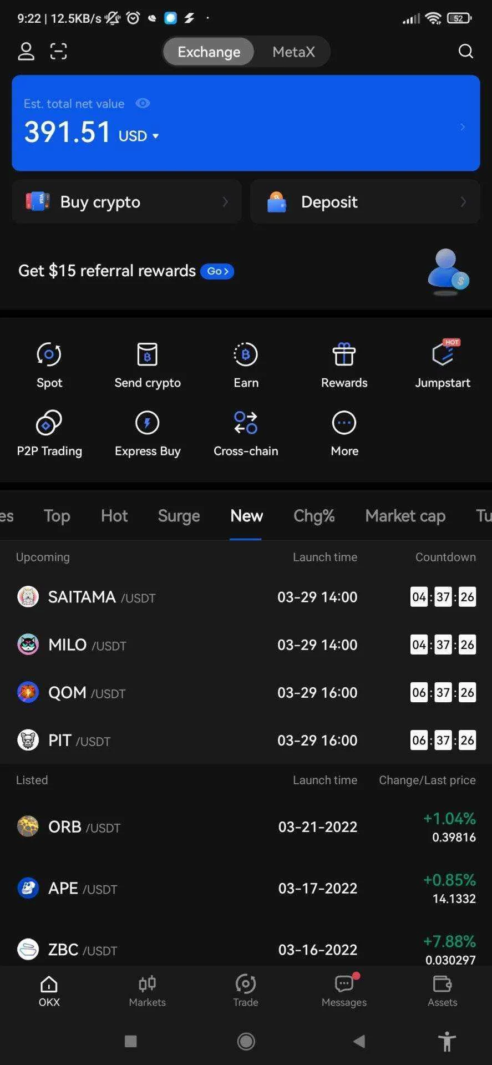The height and width of the screenshot is (1065, 492).
Task: Open Assets in bottom navigation
Action: [443, 991]
